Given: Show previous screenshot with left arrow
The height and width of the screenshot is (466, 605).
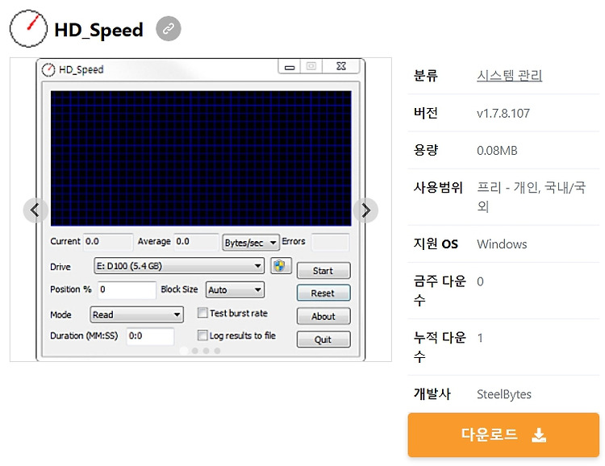Looking at the screenshot, I should [x=35, y=210].
